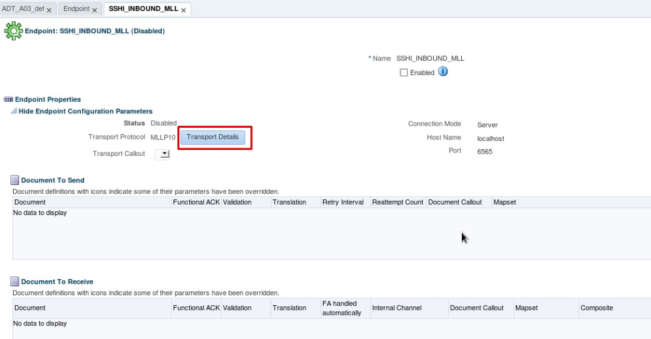
Task: Click the 6565 port value
Action: tap(485, 152)
